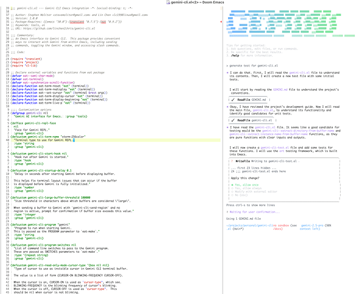This screenshot has height=294, width=363.
Task: Click the (defface gemini-cli-repl-face line
Action: 33,123
